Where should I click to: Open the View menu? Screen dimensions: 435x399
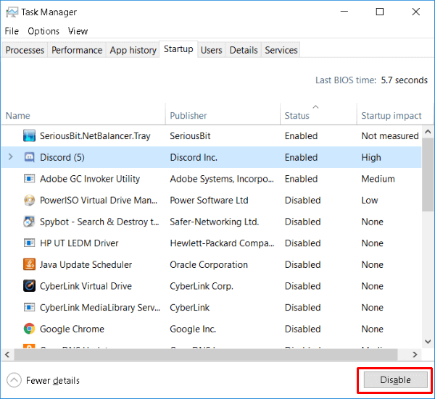pyautogui.click(x=78, y=31)
